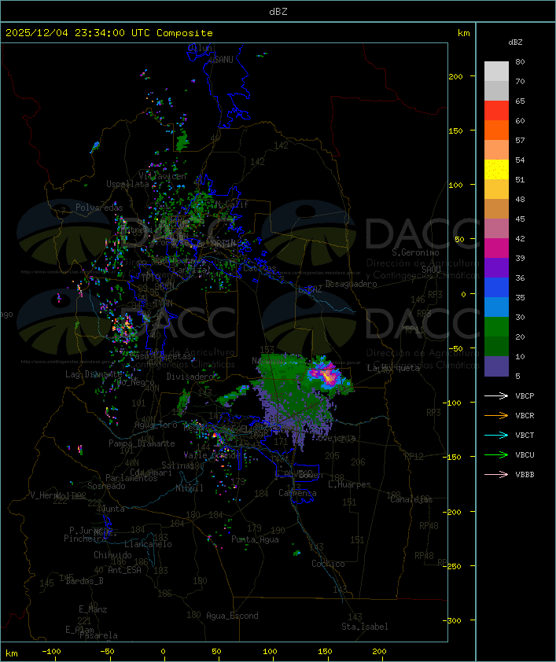
Task: Click the pink VBBB arrow icon
Action: click(496, 475)
